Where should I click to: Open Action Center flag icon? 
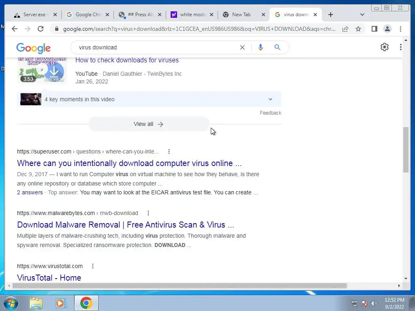(x=364, y=303)
